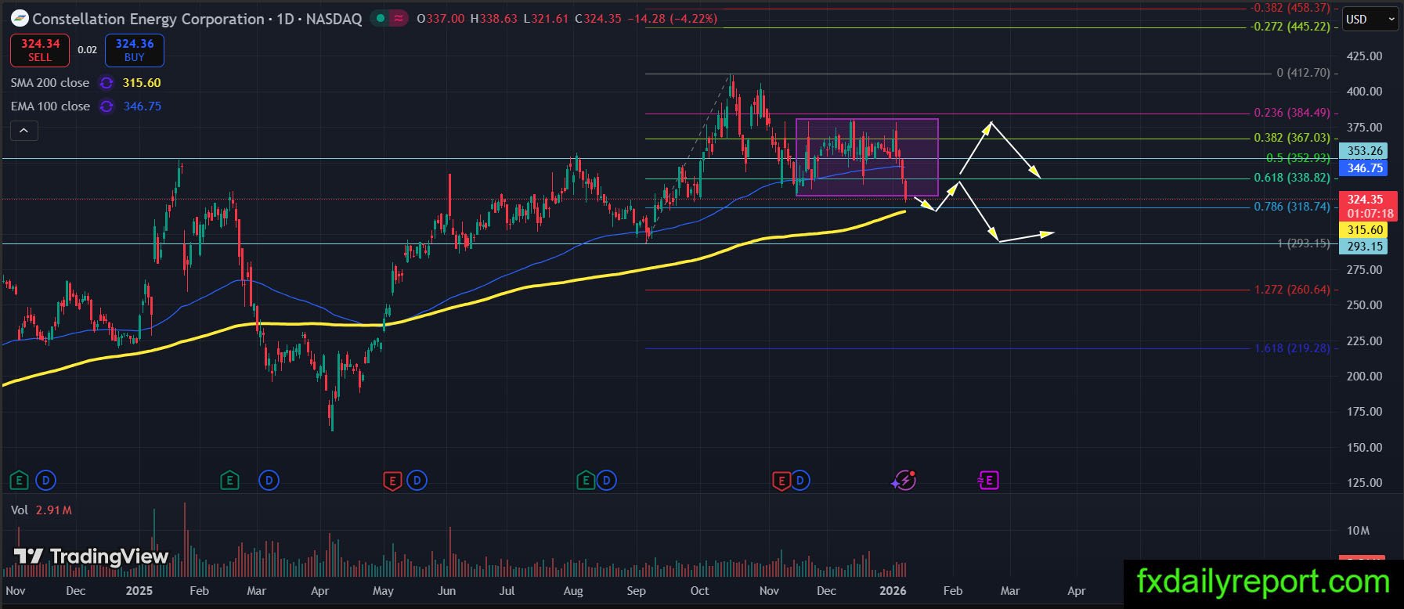
Task: Select the purple rectangle drawing on chart
Action: [867, 157]
